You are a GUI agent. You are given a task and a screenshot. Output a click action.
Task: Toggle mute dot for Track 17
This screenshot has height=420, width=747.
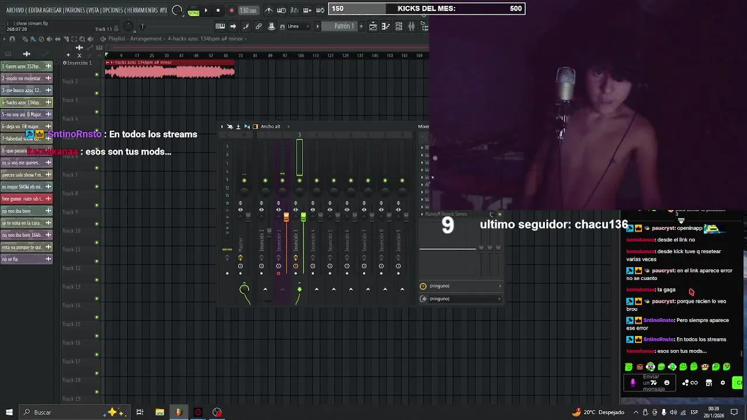(x=96, y=373)
